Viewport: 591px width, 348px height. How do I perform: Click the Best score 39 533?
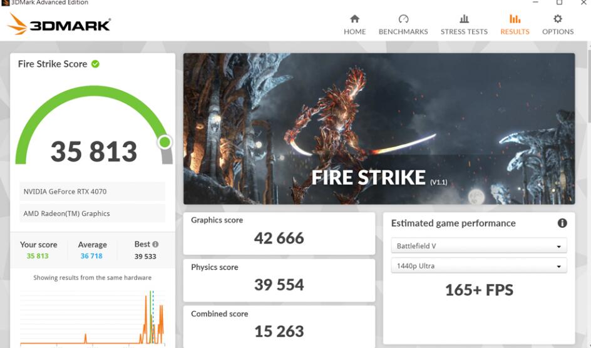click(x=145, y=257)
